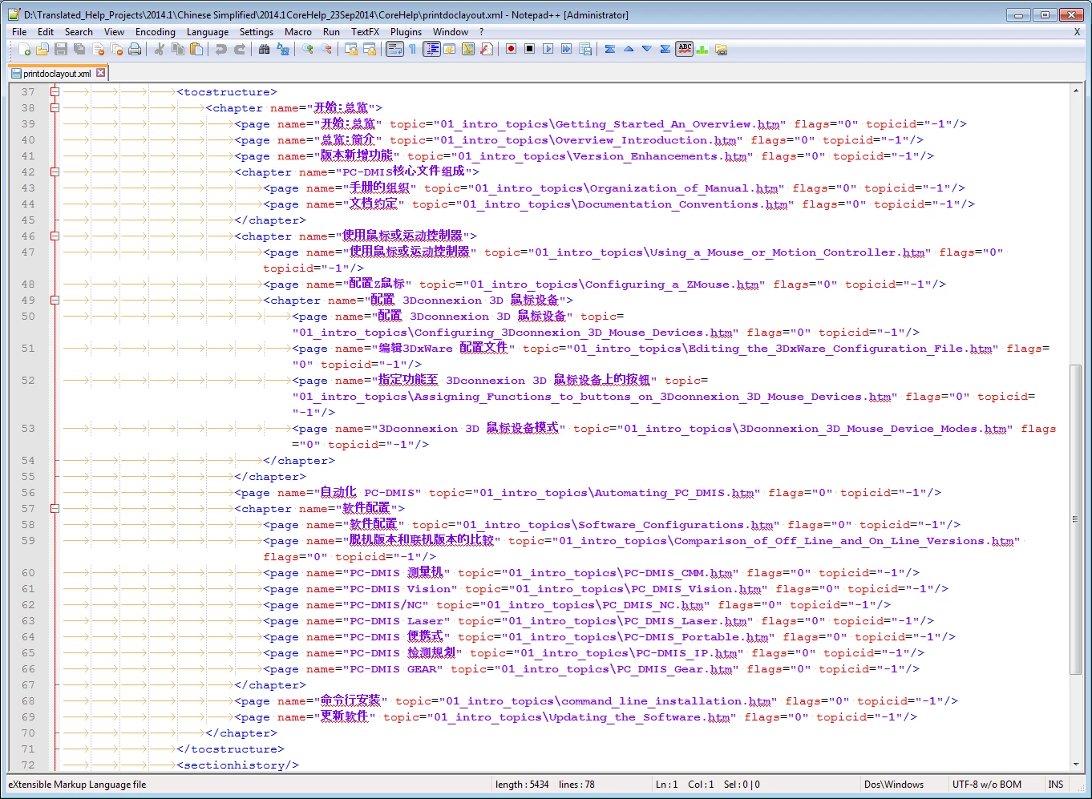Click Start Recording macro icon
1092x799 pixels.
point(511,50)
